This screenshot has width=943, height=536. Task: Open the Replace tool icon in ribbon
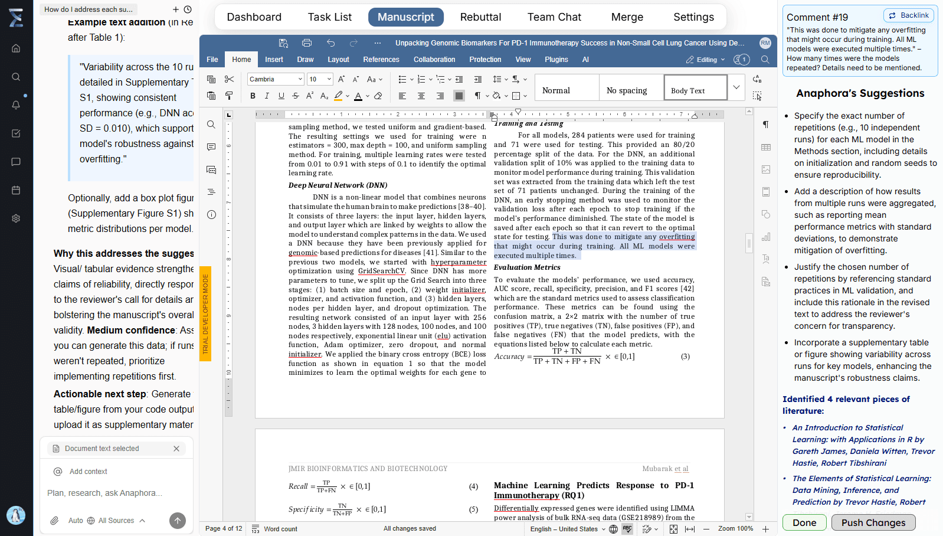(x=757, y=79)
